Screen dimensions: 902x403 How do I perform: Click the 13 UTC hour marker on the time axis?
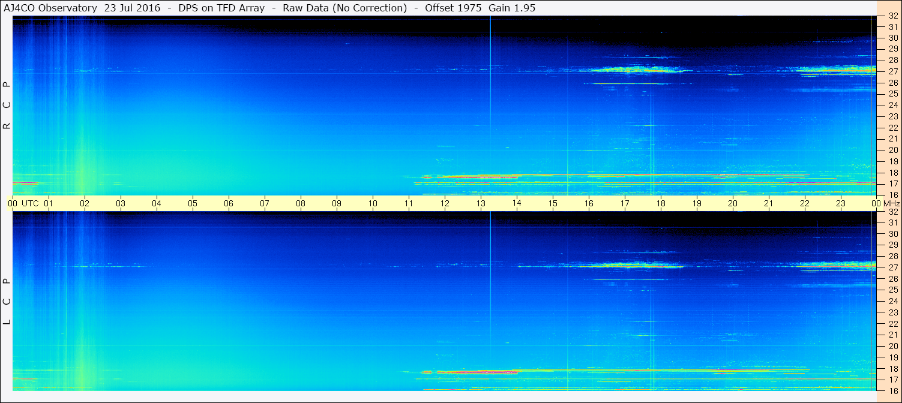pos(481,203)
